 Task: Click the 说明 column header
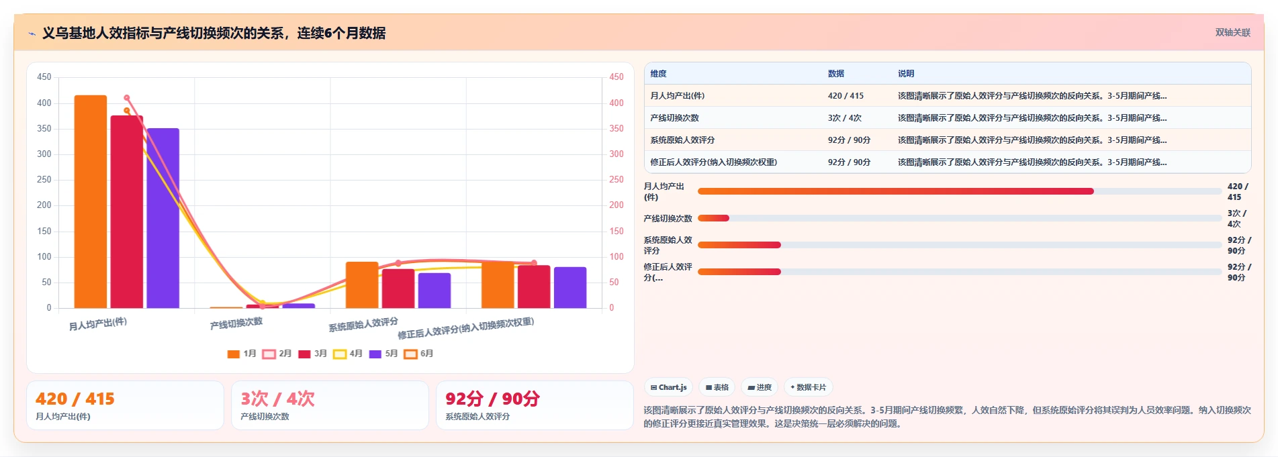[x=906, y=74]
